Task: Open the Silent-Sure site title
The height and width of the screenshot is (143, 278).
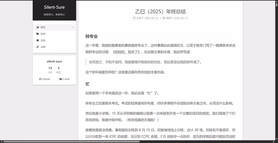Action: coord(54,7)
